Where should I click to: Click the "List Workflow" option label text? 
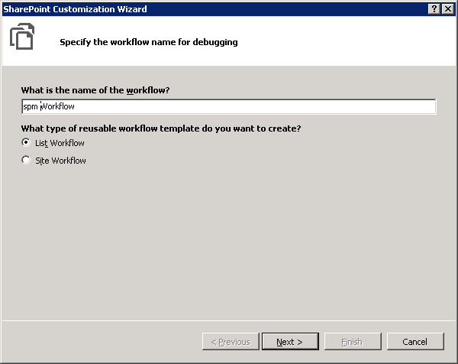pos(60,143)
